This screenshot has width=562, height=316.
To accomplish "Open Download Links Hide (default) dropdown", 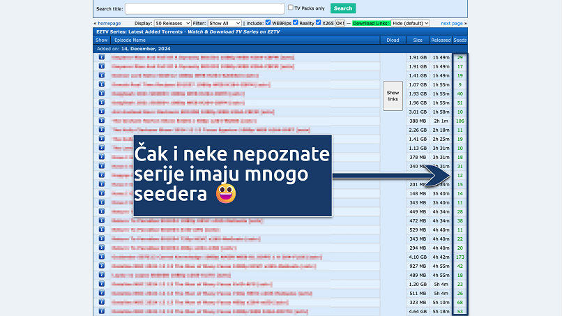I will pos(408,23).
